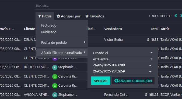Expand Añadir filtro personalizado submenu
The width and height of the screenshot is (182, 99).
coord(62,53)
